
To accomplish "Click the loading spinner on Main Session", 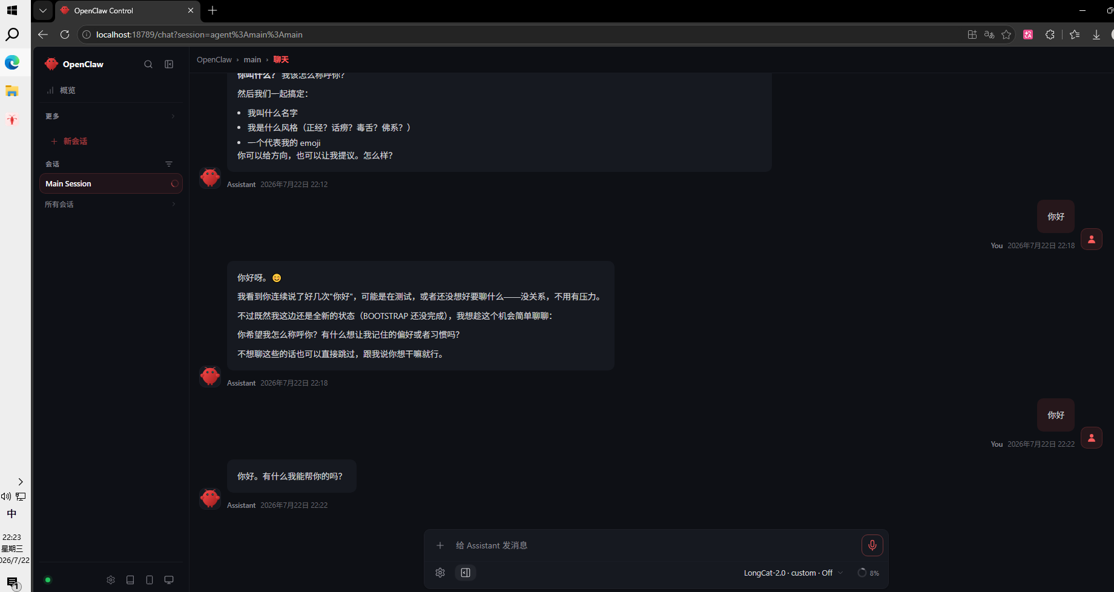I will 174,183.
